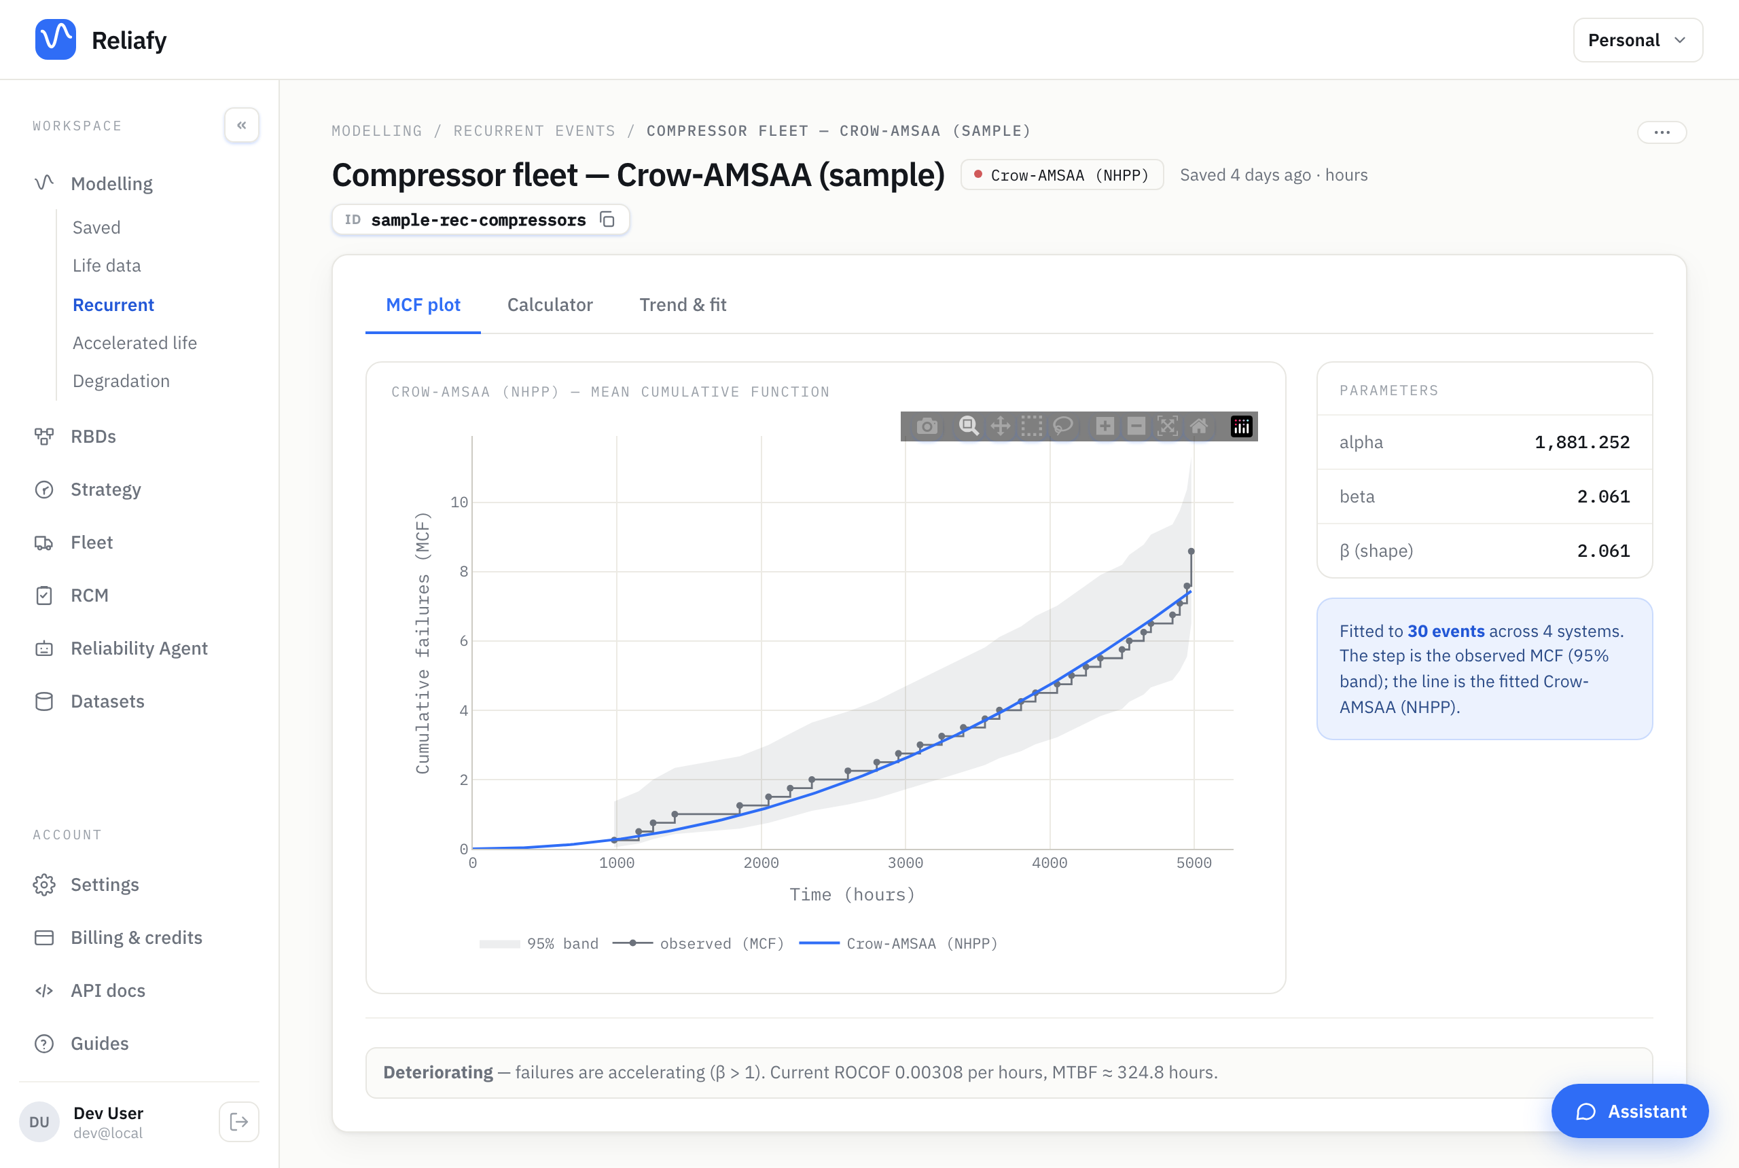Click the Settings gear icon
1739x1168 pixels.
(44, 884)
